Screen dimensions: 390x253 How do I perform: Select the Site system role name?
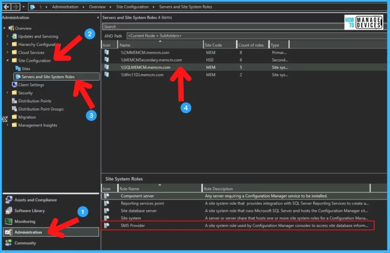pyautogui.click(x=131, y=218)
